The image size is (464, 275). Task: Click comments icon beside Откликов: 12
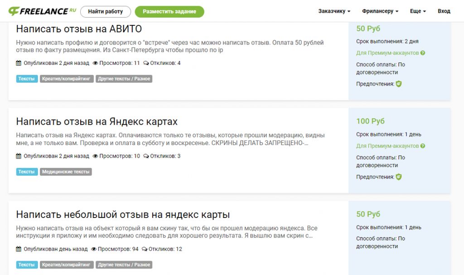tap(145, 249)
